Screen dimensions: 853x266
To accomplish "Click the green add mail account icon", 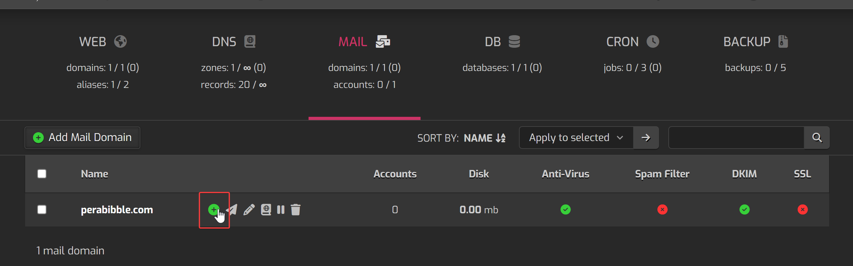I will pos(213,209).
